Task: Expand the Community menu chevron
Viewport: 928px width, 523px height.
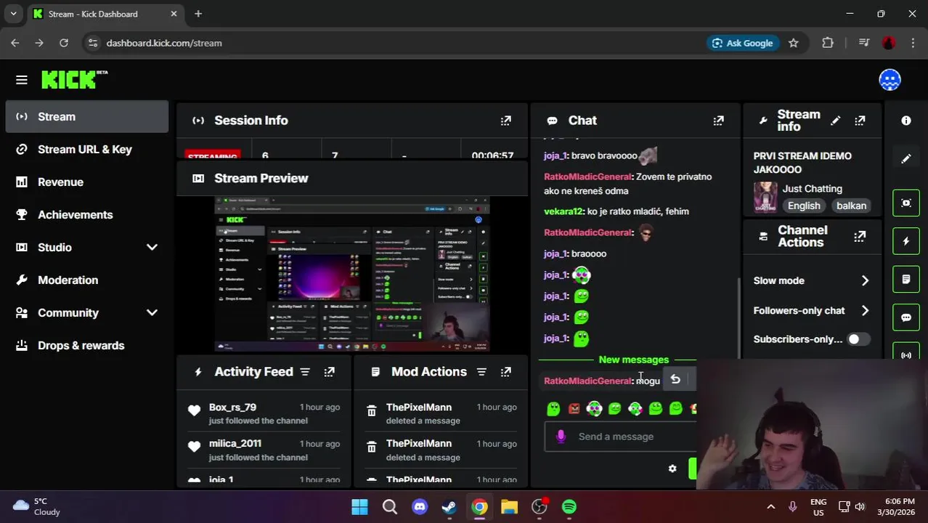Action: (x=152, y=313)
